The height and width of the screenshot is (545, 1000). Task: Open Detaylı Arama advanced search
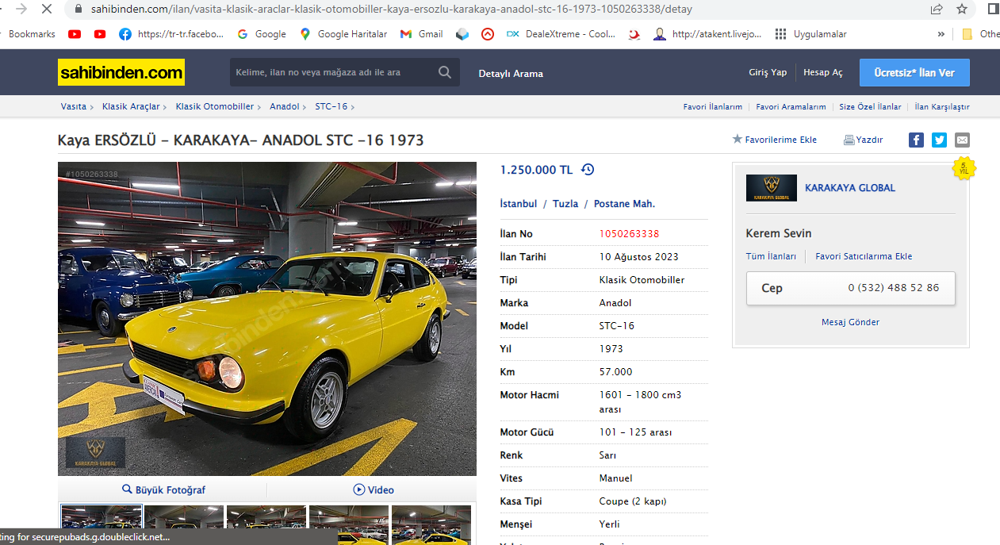coord(511,73)
